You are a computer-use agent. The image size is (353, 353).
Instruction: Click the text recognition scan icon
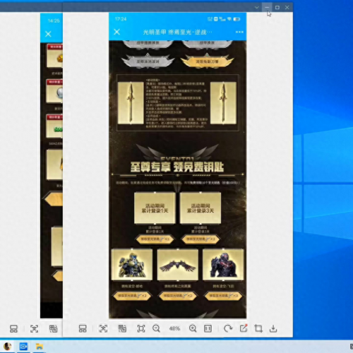pos(103,328)
